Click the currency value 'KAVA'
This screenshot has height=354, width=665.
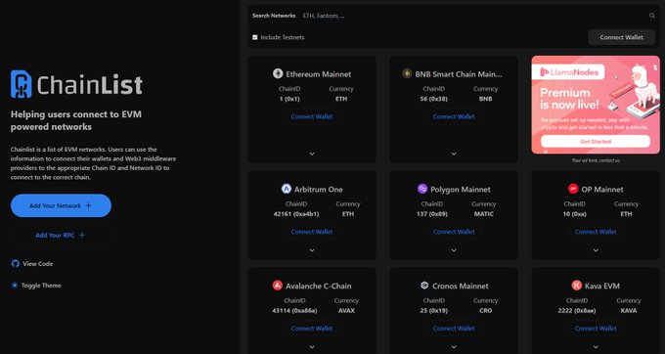tap(629, 311)
